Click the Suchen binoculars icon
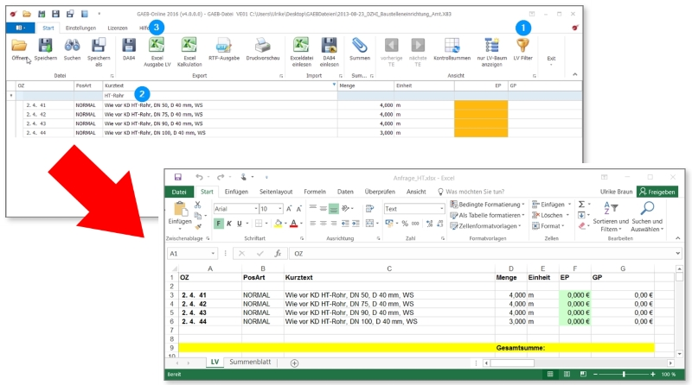The height and width of the screenshot is (385, 692). (x=72, y=46)
